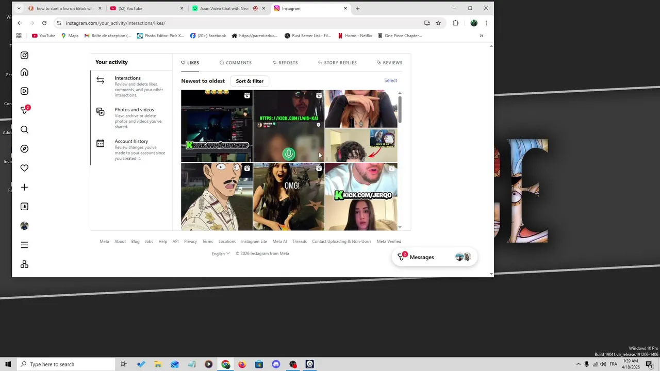This screenshot has width=660, height=371.
Task: Open One Piece Chapter bookmark
Action: coord(400,36)
